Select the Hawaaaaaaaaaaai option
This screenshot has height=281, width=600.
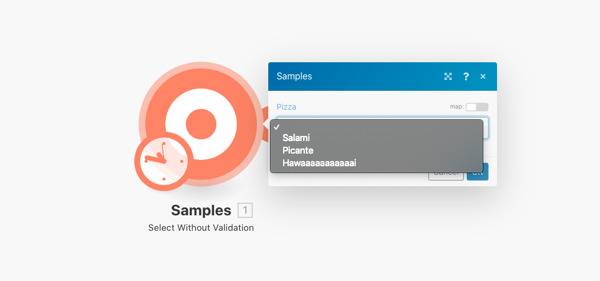click(319, 163)
